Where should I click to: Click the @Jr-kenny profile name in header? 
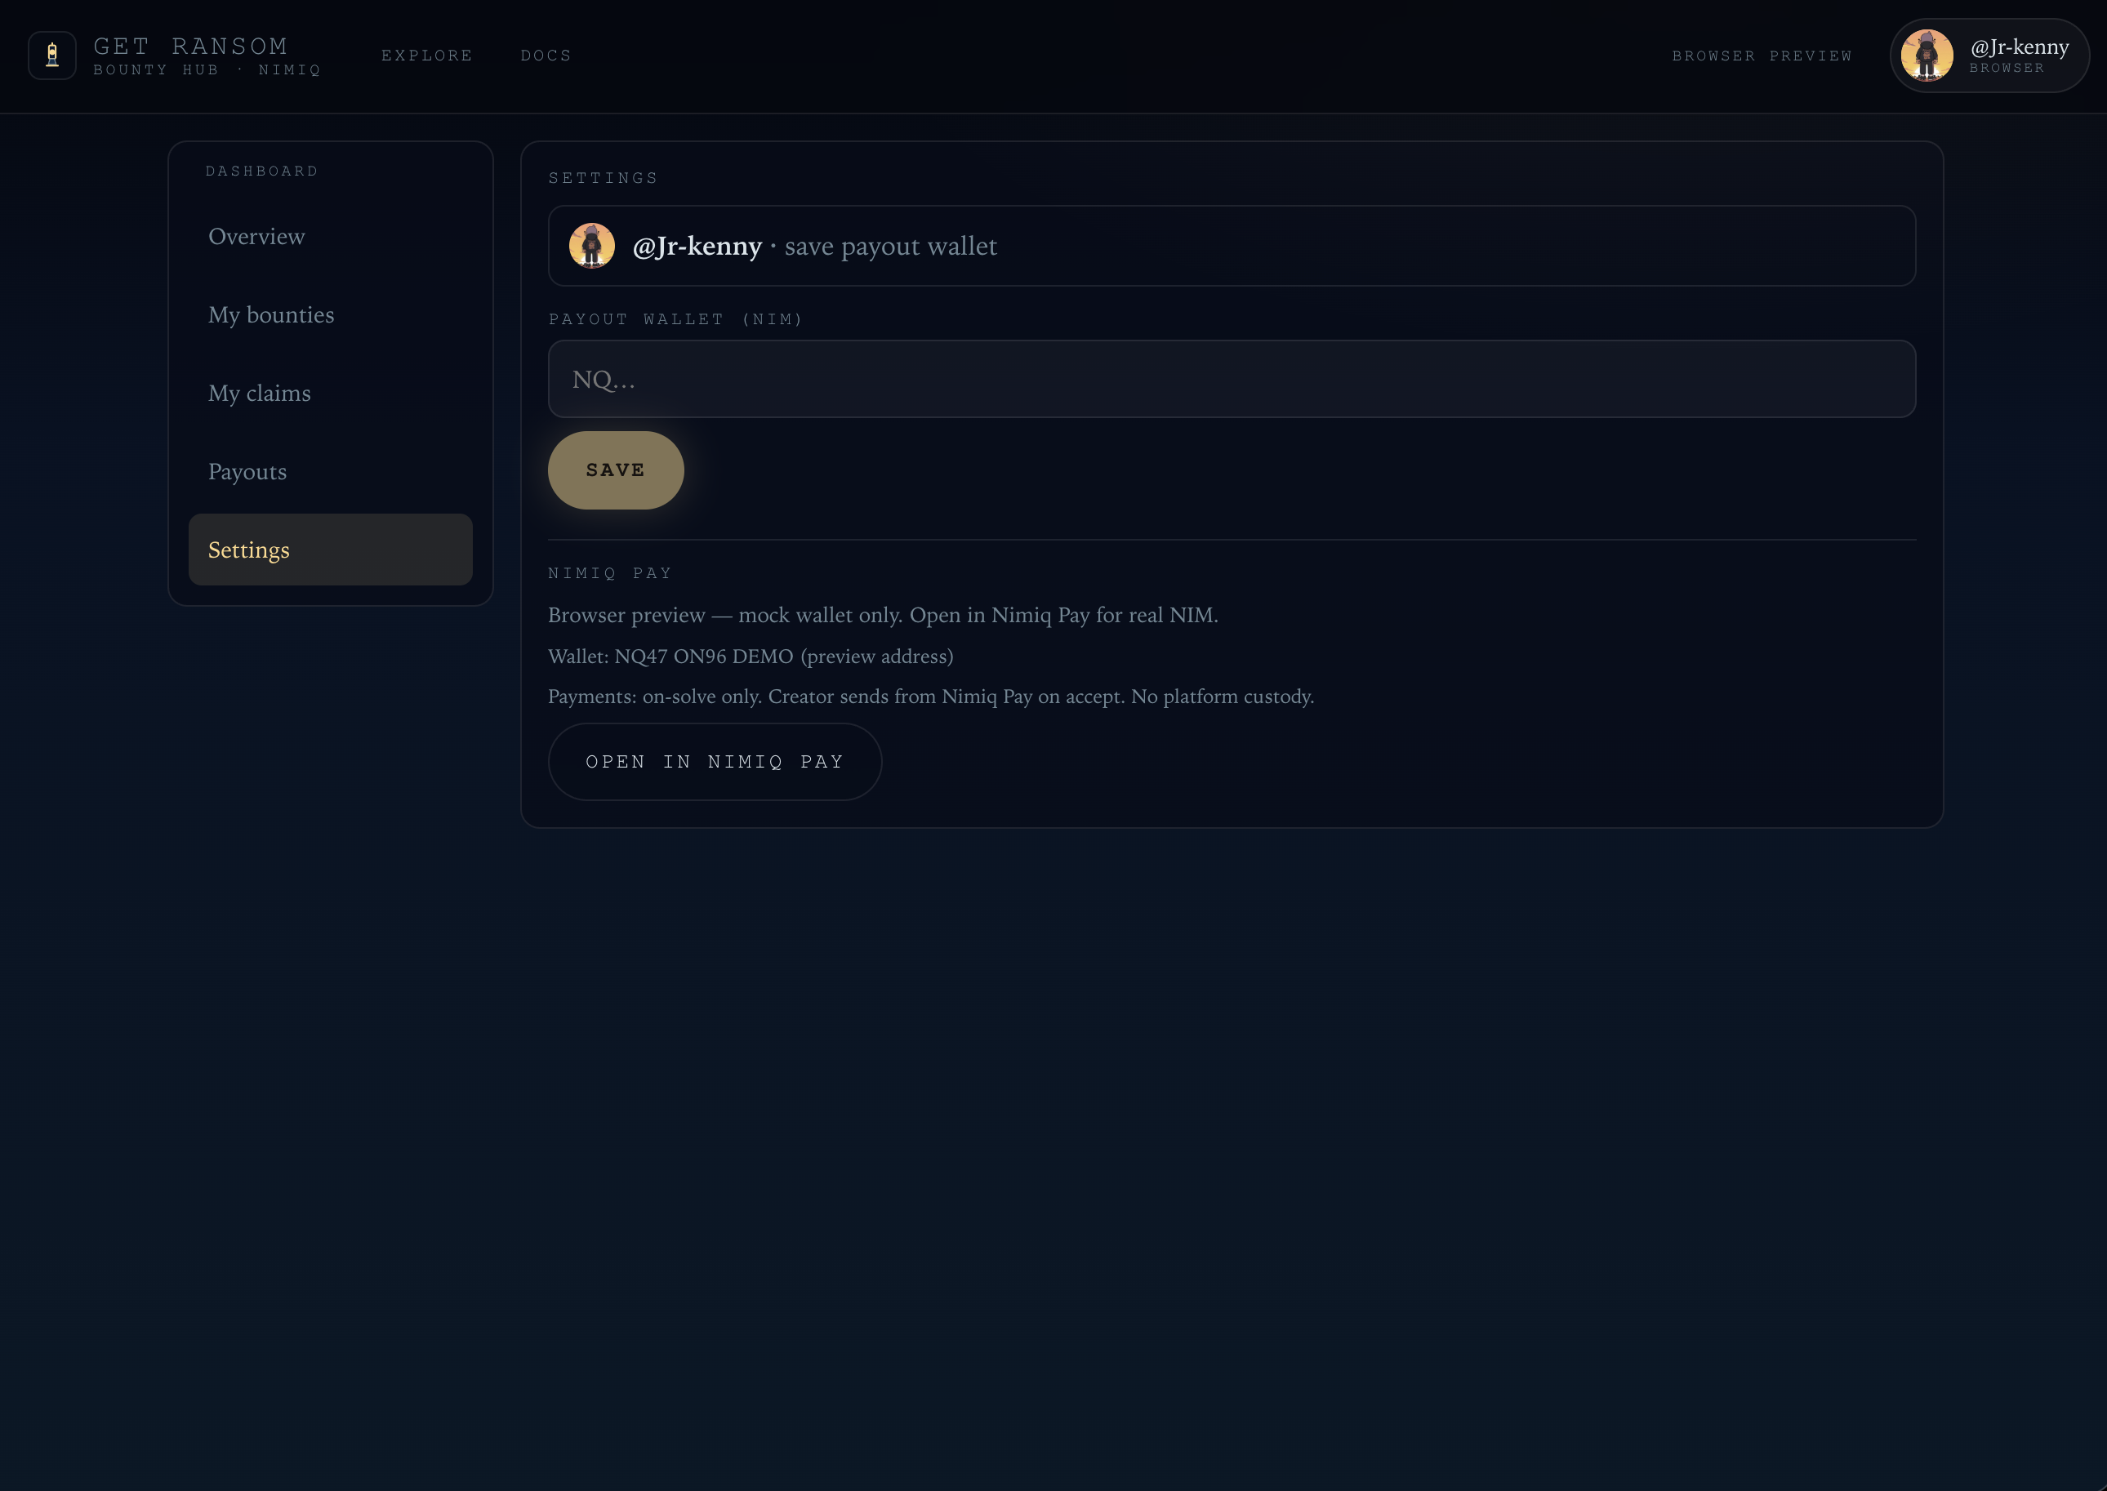click(x=2019, y=47)
